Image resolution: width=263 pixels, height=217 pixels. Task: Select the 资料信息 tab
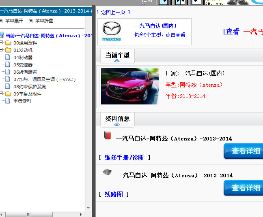[x=117, y=120]
